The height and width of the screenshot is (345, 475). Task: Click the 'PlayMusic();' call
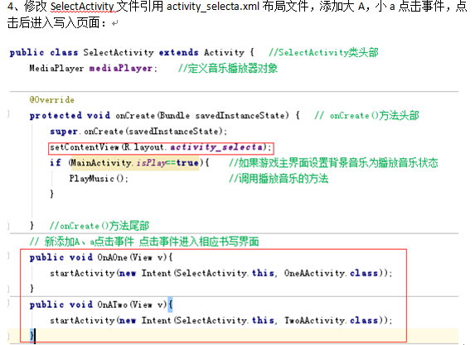tap(99, 179)
